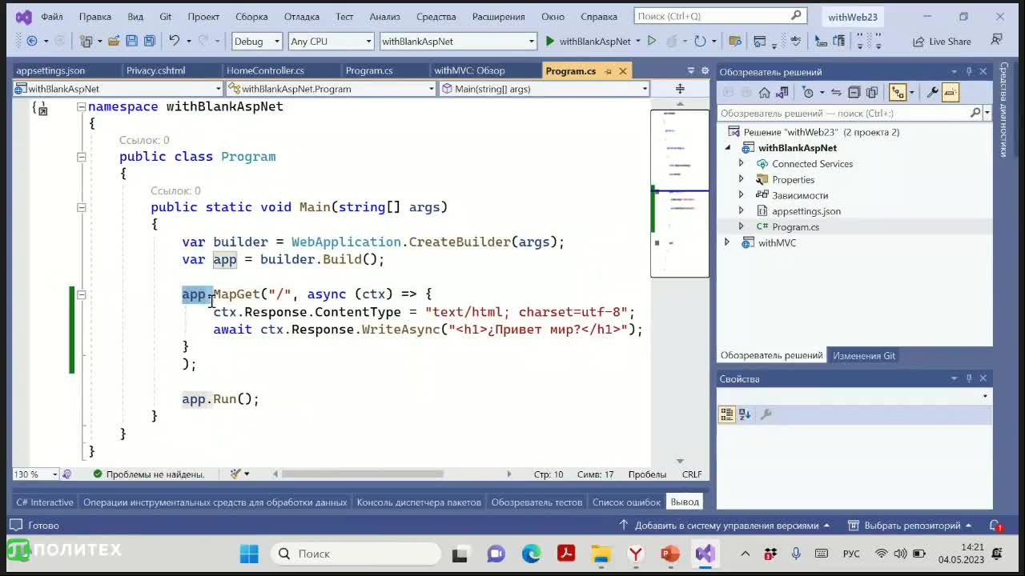The height and width of the screenshot is (576, 1025).
Task: Open the Файл menu
Action: pyautogui.click(x=52, y=16)
